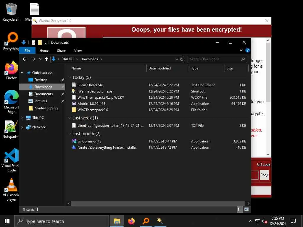Click the Properties icon in the Explorer title bar
This screenshot has height=227, width=303.
tap(33, 43)
